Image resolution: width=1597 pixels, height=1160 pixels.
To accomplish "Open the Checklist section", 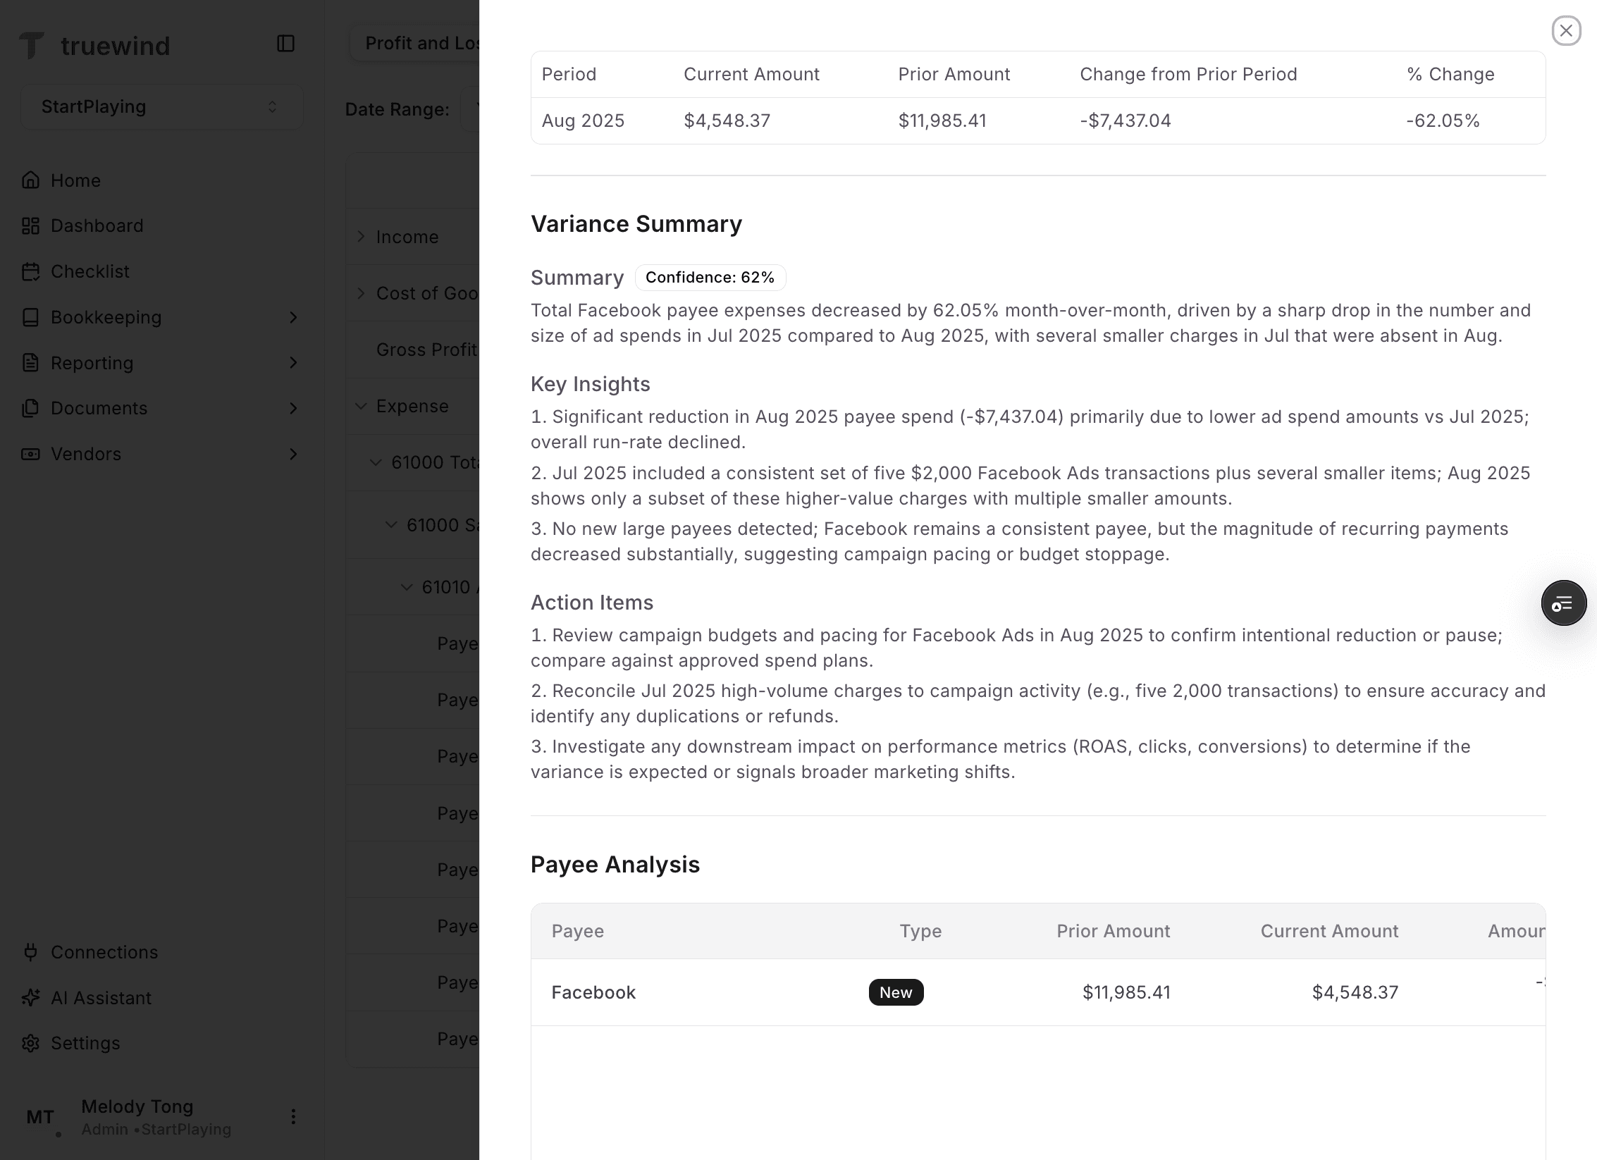I will [90, 271].
